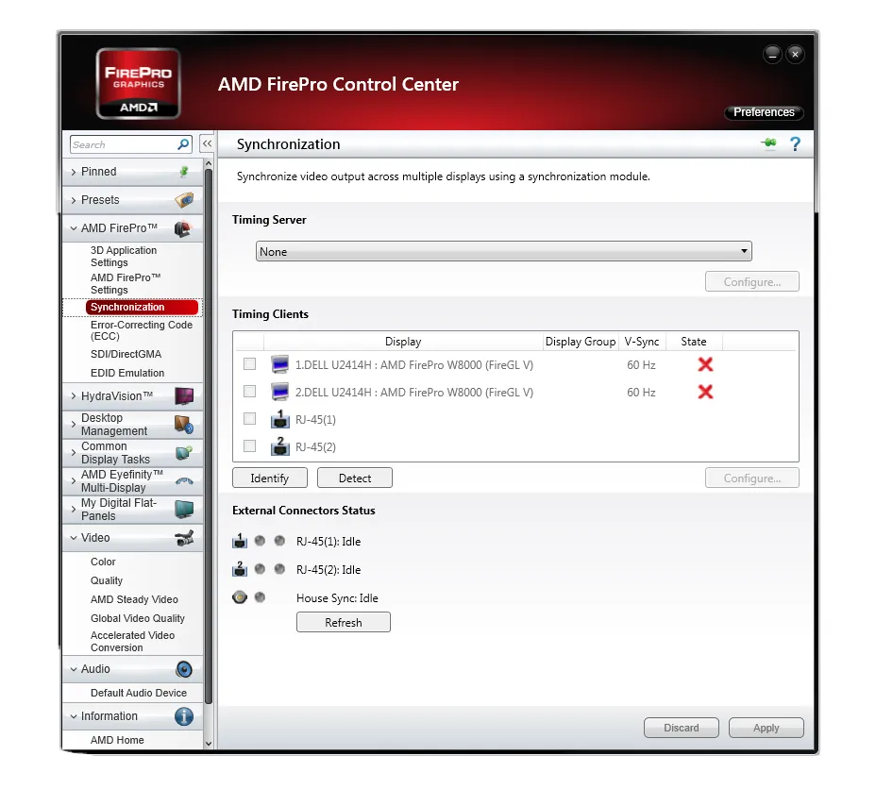Check the checkbox for display 2 DELL U2414H
This screenshot has width=876, height=789.
click(x=249, y=392)
